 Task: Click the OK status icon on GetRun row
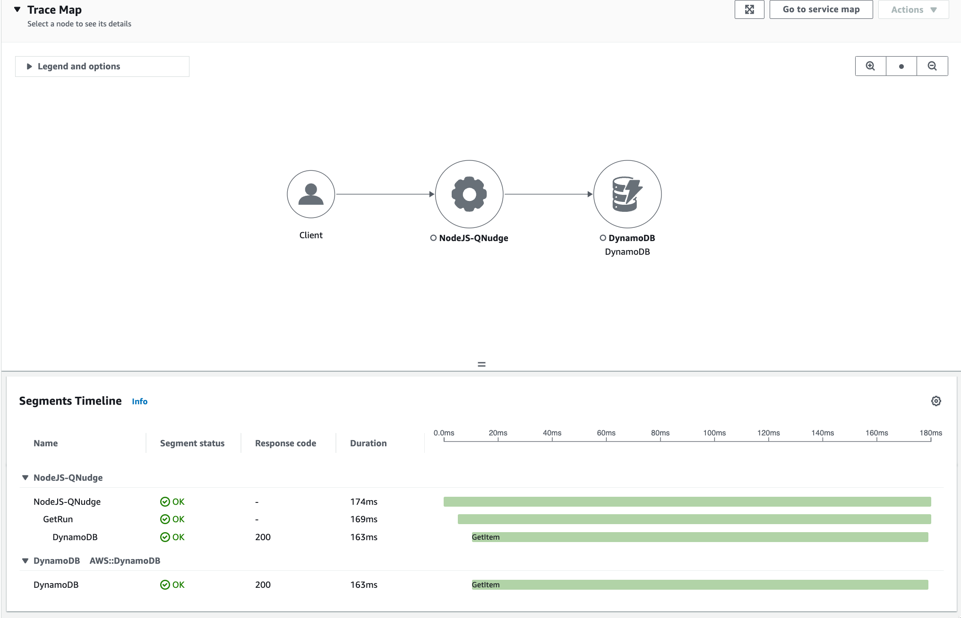(x=165, y=519)
